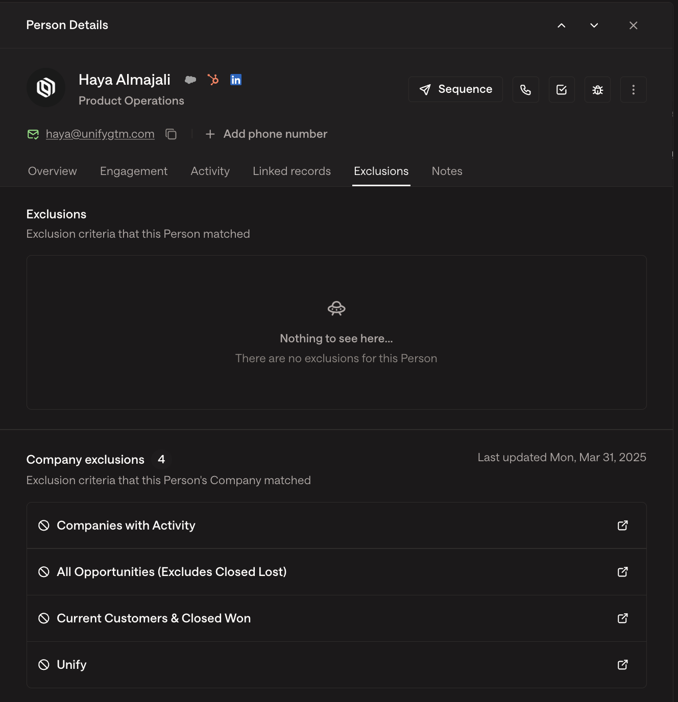
Task: Click Current Customers & Closed Won row
Action: click(x=336, y=618)
